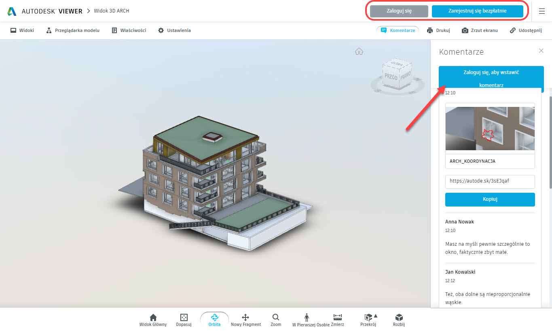The image size is (552, 332).
Task: Go to Widok Główny home view
Action: pos(153,319)
